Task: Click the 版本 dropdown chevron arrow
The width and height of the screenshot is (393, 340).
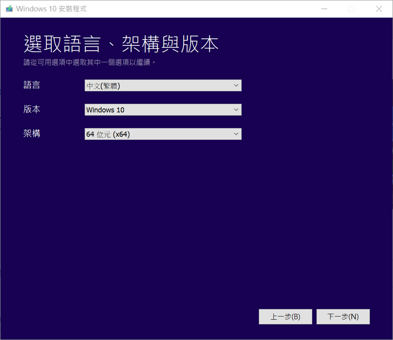Action: [x=236, y=110]
